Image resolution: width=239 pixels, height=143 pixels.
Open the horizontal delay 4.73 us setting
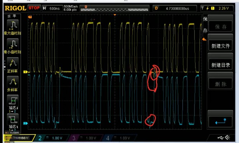tap(176, 8)
